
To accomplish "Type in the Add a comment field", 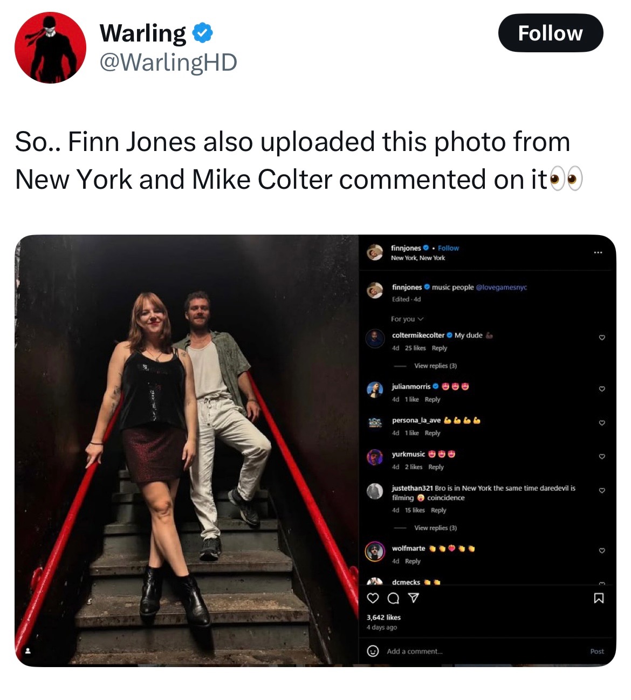I will [x=475, y=651].
